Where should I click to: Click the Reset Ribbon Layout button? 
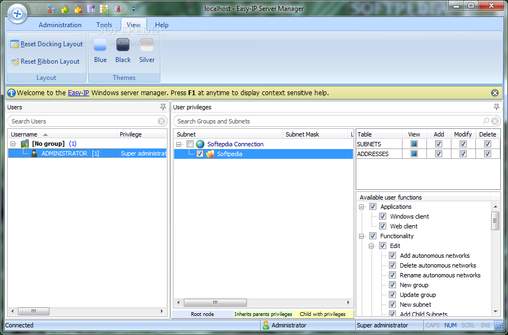point(45,61)
